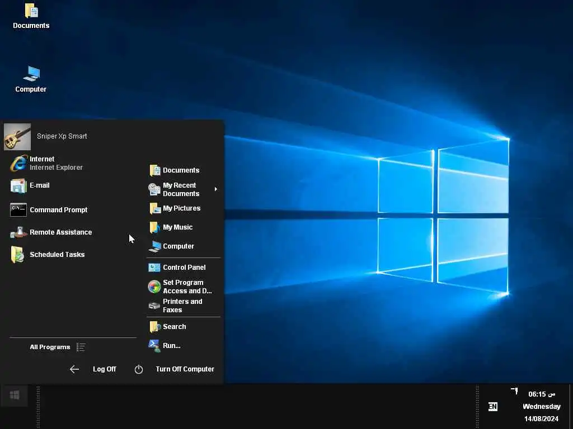Click the Search icon in Start menu

pos(155,326)
